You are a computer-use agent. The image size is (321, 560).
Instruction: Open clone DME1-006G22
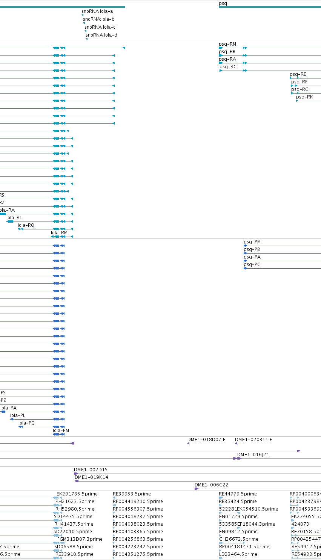point(211,485)
